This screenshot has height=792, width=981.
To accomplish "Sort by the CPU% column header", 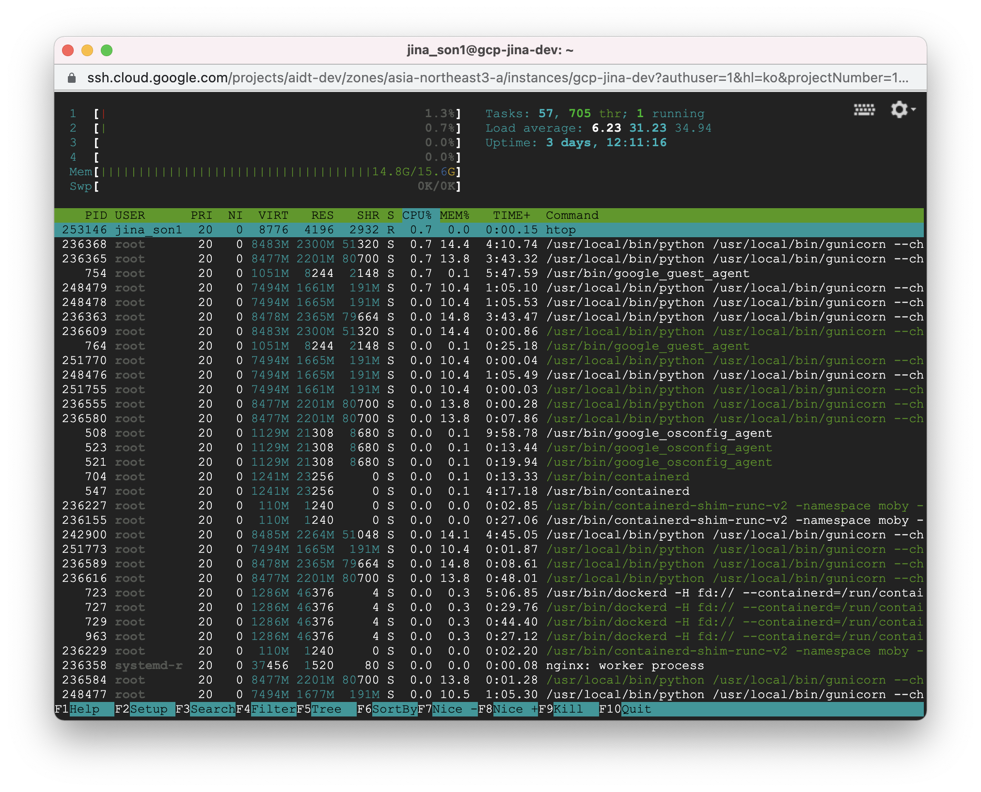I will coord(417,215).
